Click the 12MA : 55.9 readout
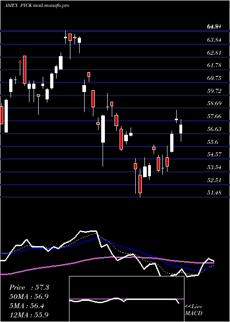This screenshot has height=322, width=230. click(x=29, y=315)
